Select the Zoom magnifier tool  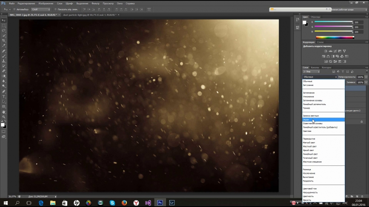click(4, 117)
